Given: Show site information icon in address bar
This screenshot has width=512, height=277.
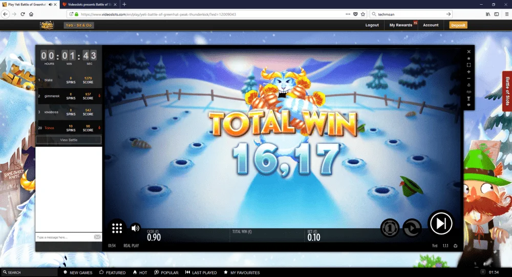Looking at the screenshot, I should point(71,14).
